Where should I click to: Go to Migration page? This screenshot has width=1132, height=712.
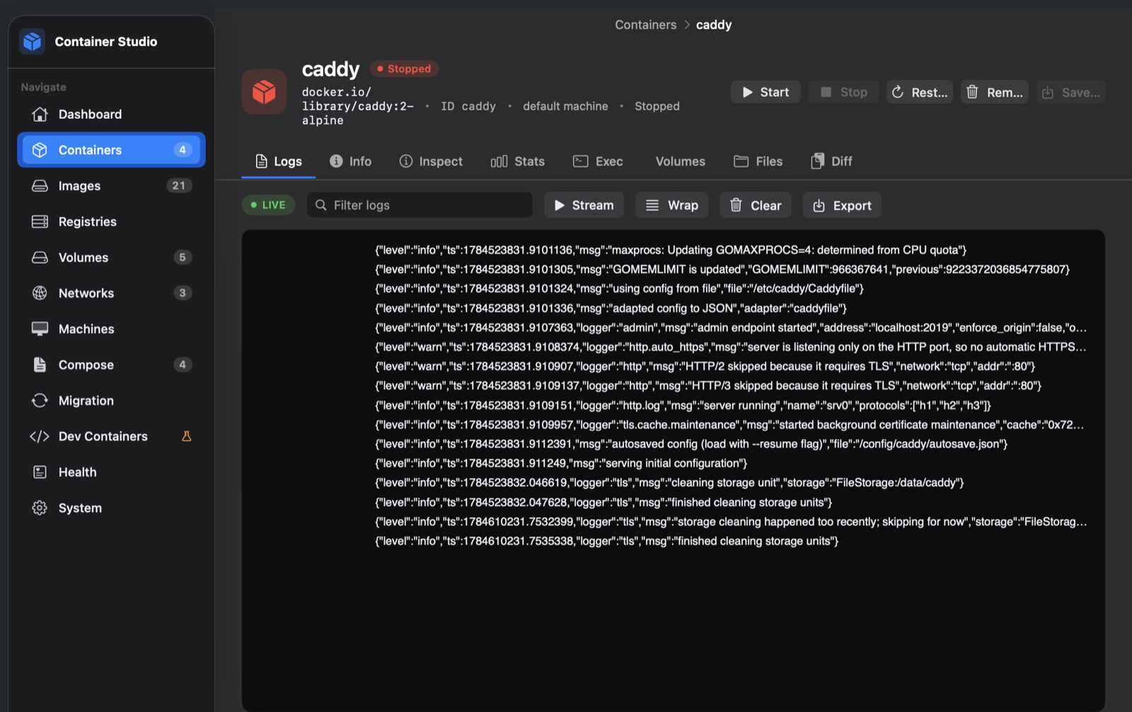click(x=111, y=400)
